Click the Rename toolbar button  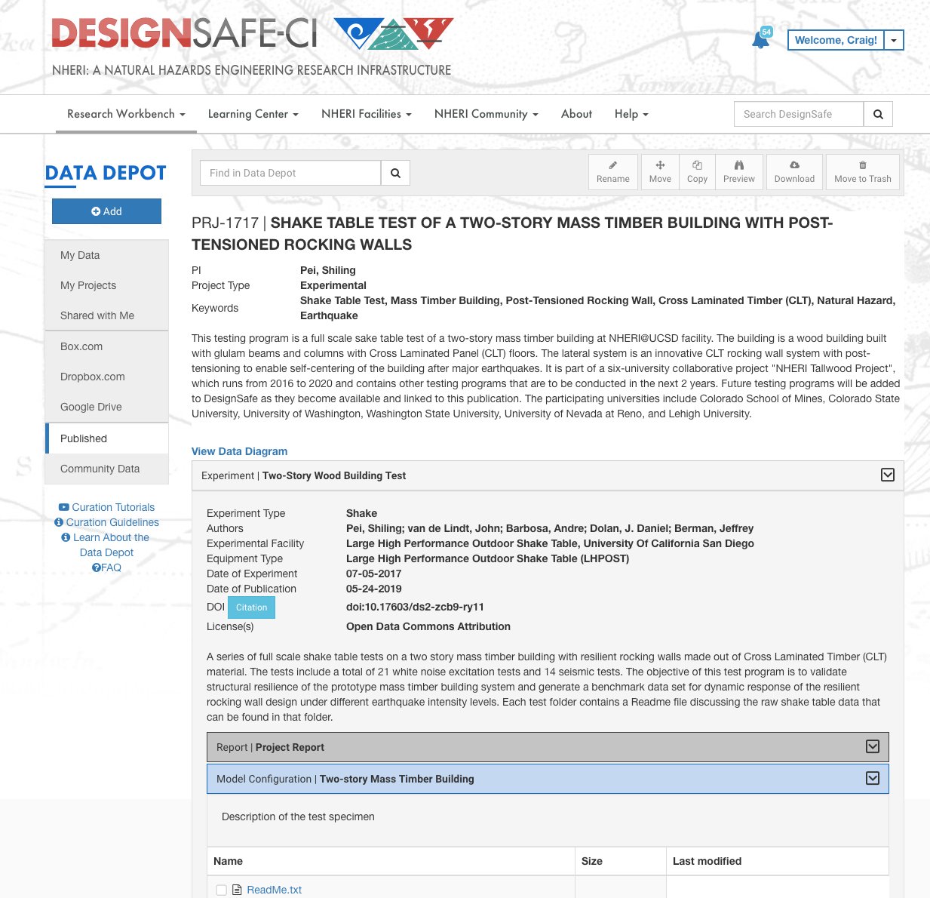coord(613,172)
